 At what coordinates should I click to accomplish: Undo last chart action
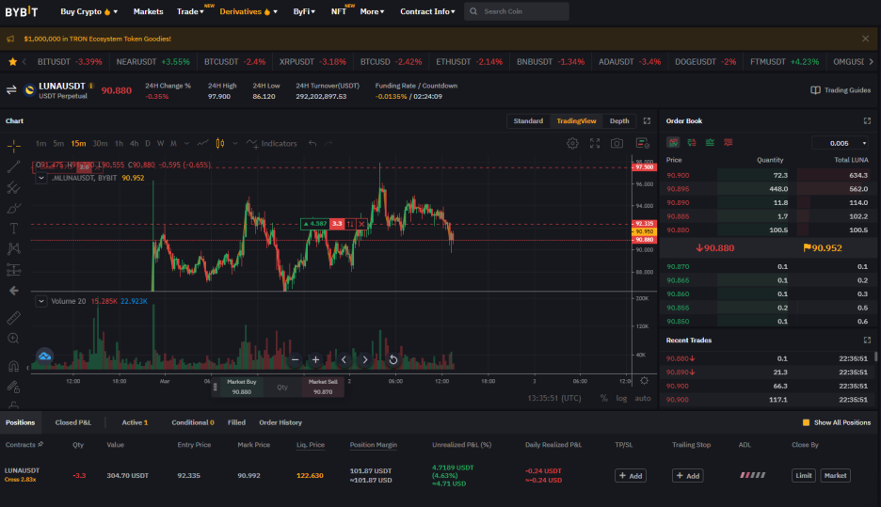coord(312,144)
